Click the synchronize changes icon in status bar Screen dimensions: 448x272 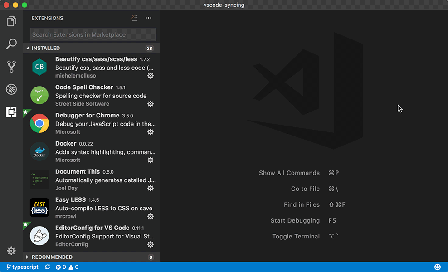[x=48, y=267]
